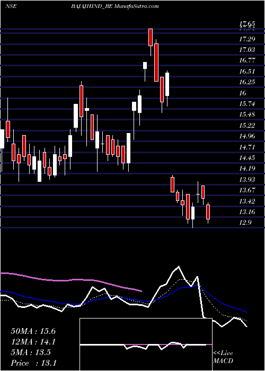The height and width of the screenshot is (371, 265).
Task: Click the 16.25 price axis label
Action: tap(247, 82)
